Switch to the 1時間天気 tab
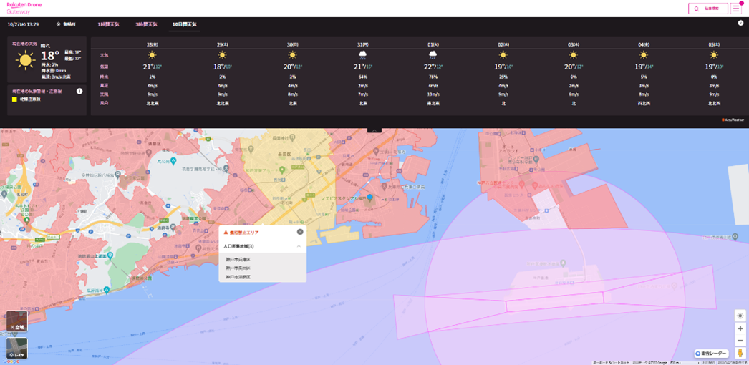Viewport: 749px width, 365px height. [108, 24]
